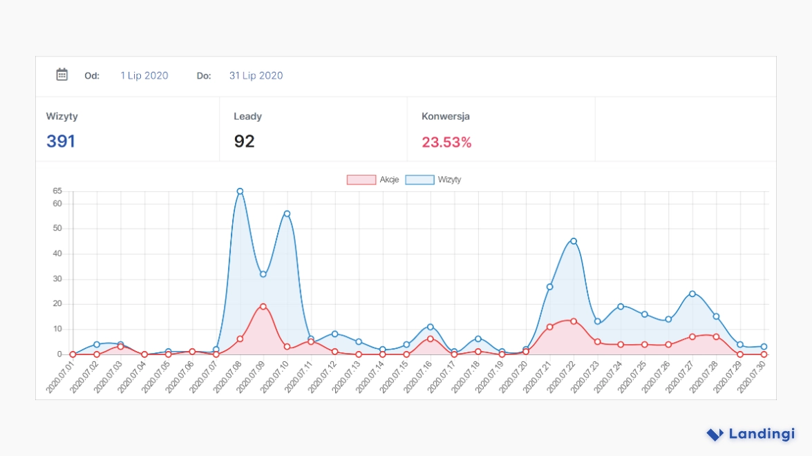Select the Wizyty 391 stat card
This screenshot has width=812, height=456.
click(x=128, y=129)
